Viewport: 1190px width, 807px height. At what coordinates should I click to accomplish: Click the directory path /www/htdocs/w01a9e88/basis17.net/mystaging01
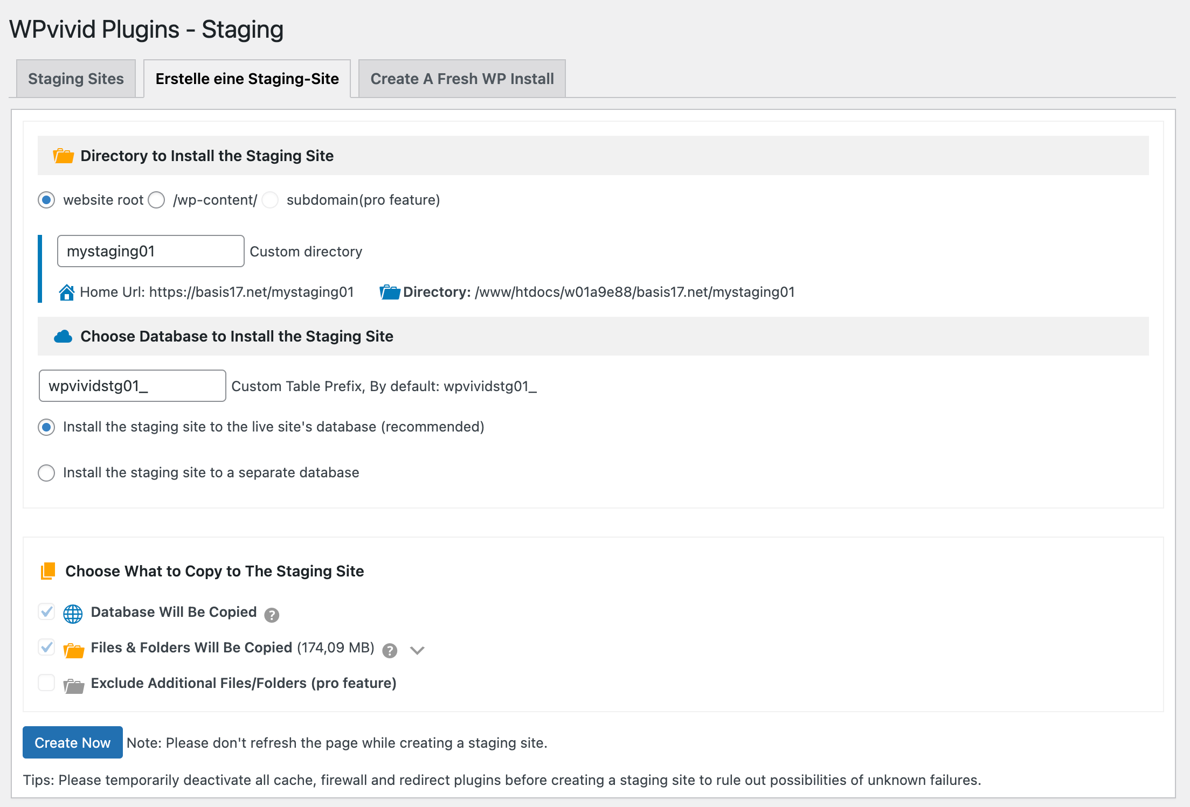pos(635,292)
